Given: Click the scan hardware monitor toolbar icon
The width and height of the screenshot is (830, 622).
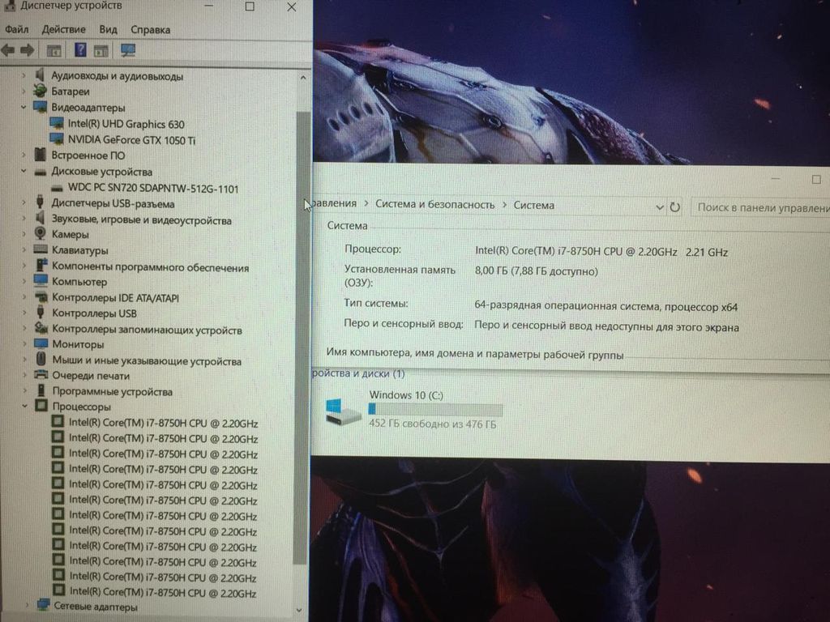Looking at the screenshot, I should (x=128, y=50).
